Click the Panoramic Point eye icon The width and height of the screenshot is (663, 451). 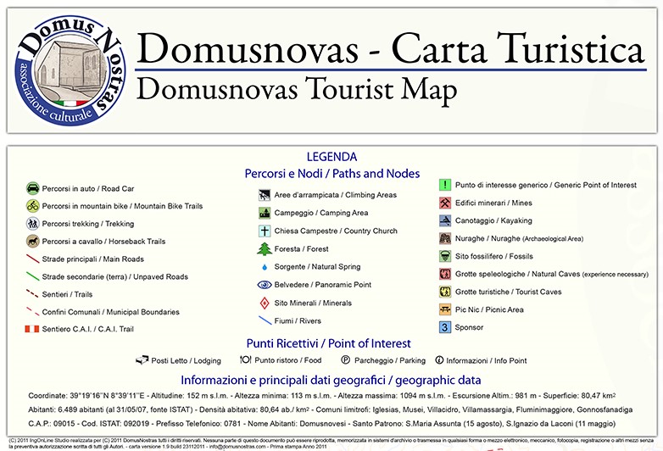pos(265,285)
